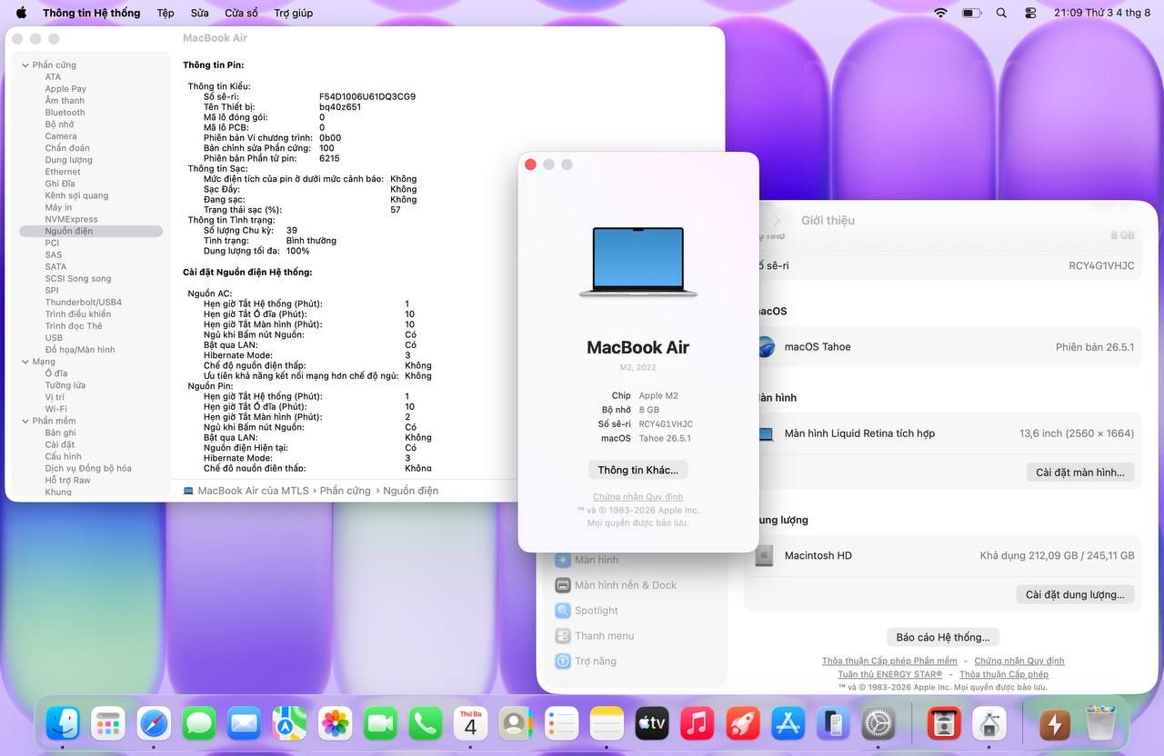
Task: Open the Cửa sổ menu
Action: [x=241, y=13]
